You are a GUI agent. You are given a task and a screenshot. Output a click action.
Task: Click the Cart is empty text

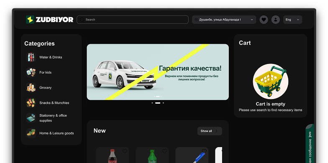[270, 104]
